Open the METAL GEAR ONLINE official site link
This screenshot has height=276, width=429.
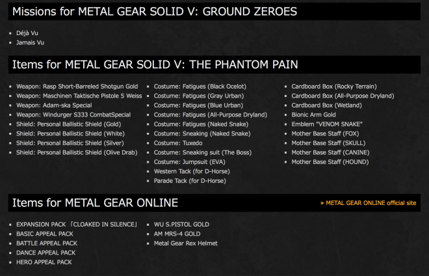pos(369,203)
